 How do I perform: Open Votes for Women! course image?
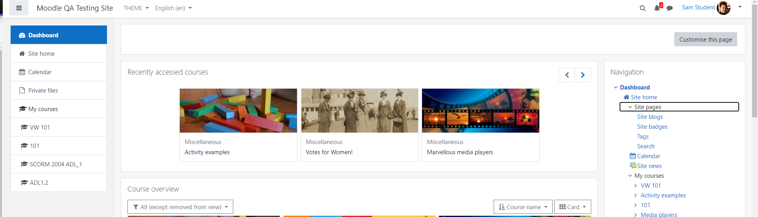click(x=360, y=111)
